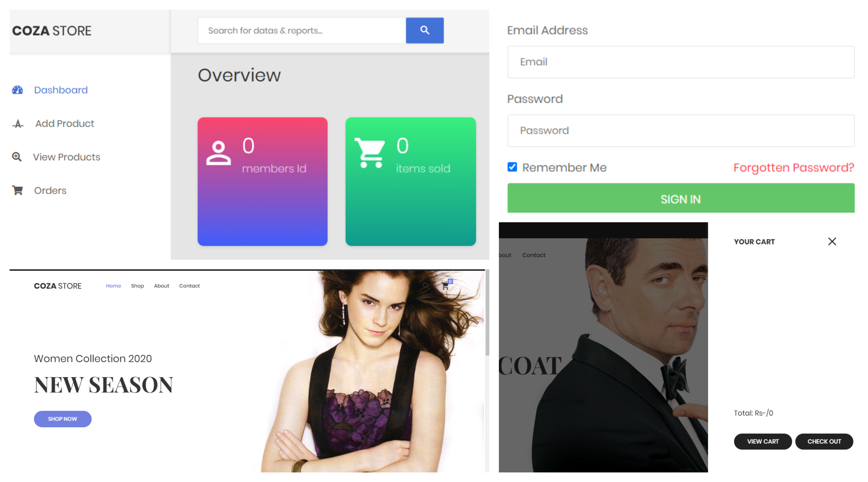
Task: Click the CHECK OUT button
Action: [824, 441]
